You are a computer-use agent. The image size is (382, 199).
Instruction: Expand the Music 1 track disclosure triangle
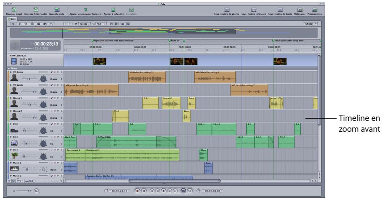(x=11, y=163)
